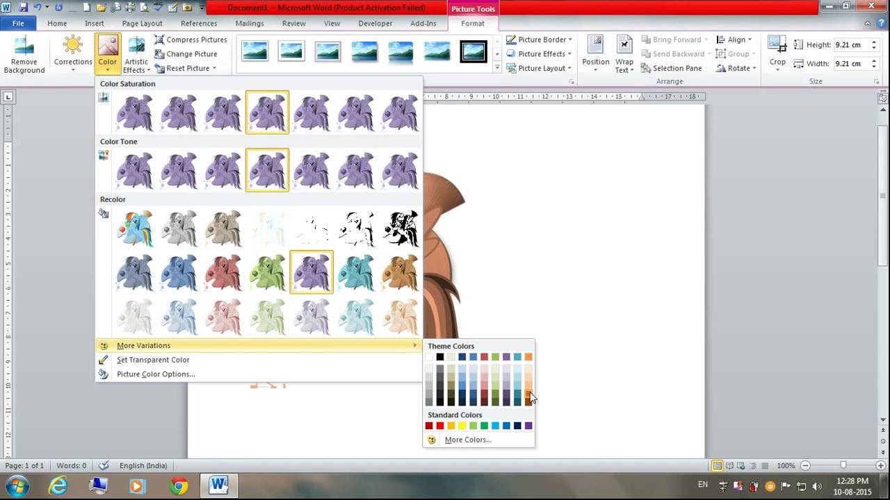Open the File tab
The height and width of the screenshot is (500, 890).
tap(18, 23)
